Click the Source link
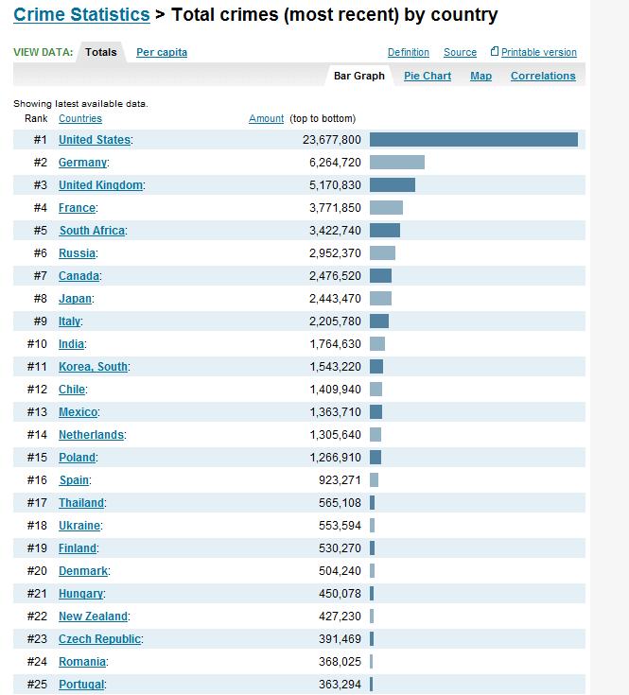This screenshot has width=629, height=695. 460,52
